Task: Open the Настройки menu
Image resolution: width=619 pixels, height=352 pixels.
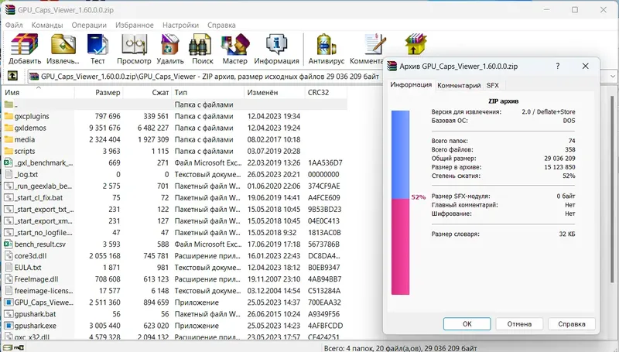Action: click(180, 25)
